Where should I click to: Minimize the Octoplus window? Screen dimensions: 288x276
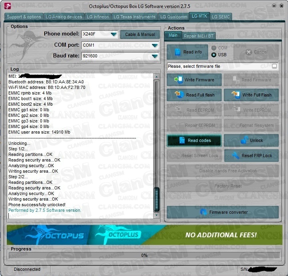click(x=274, y=6)
